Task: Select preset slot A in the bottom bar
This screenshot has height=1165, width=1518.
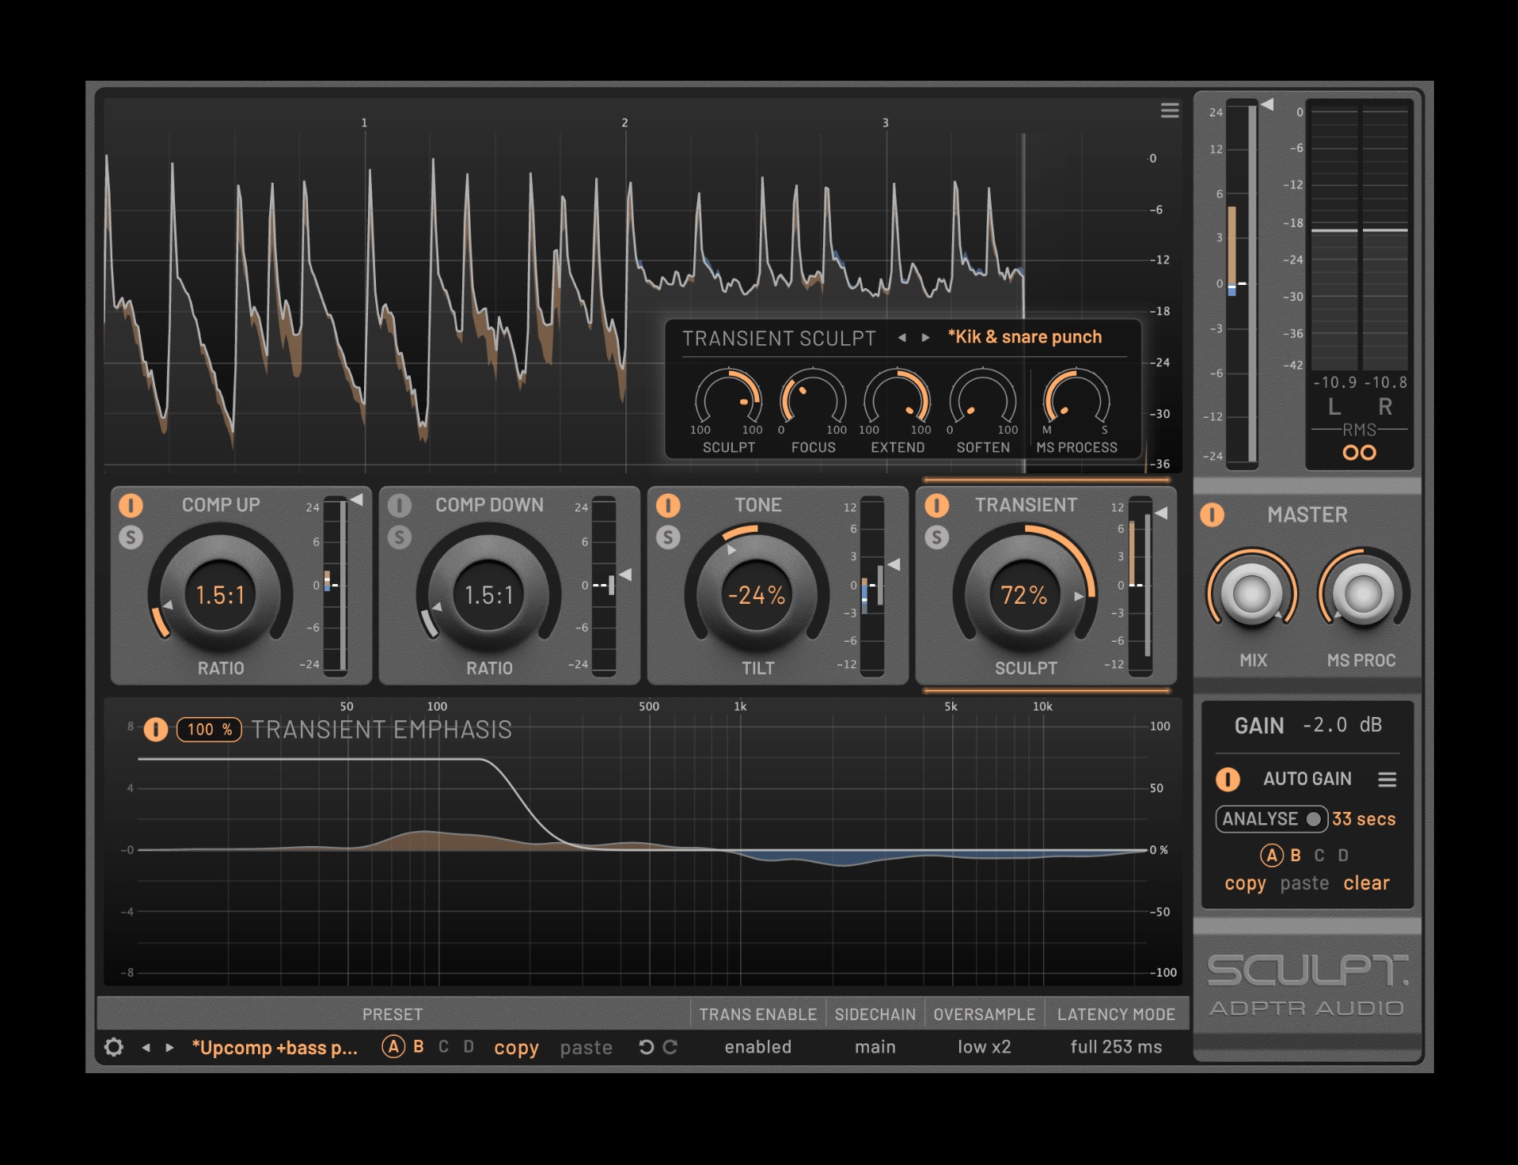Action: (393, 1047)
